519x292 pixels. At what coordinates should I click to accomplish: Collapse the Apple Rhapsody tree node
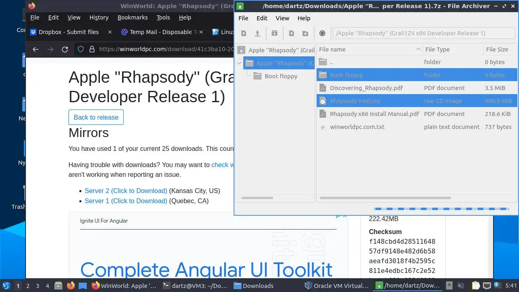tap(239, 63)
